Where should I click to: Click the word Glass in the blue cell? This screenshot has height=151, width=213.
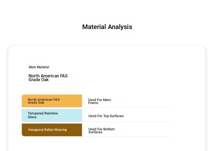(32, 117)
